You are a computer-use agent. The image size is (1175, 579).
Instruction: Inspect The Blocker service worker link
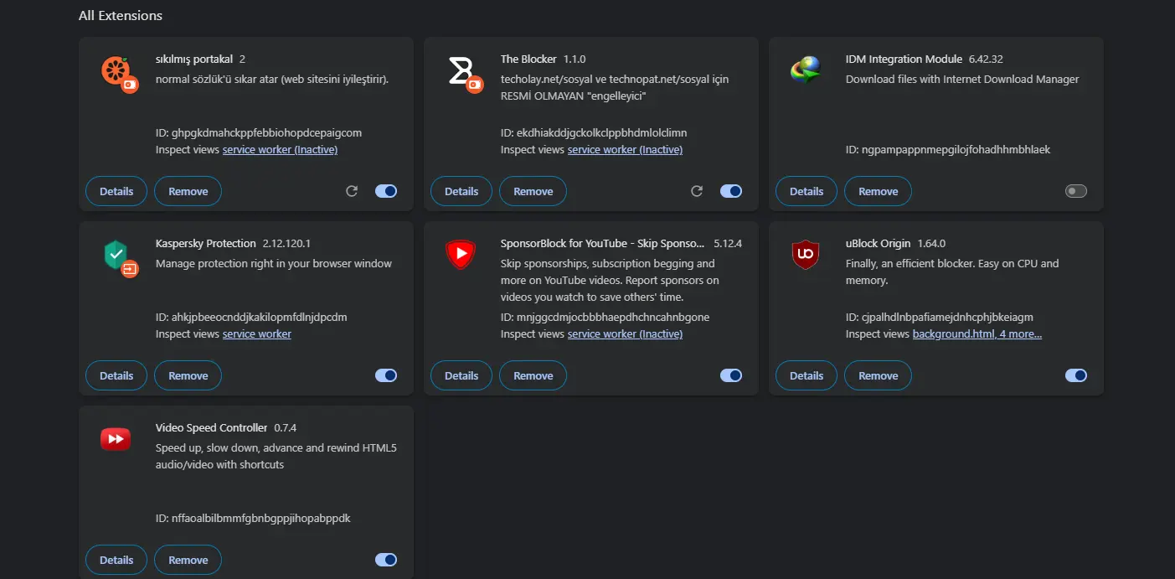pos(625,150)
